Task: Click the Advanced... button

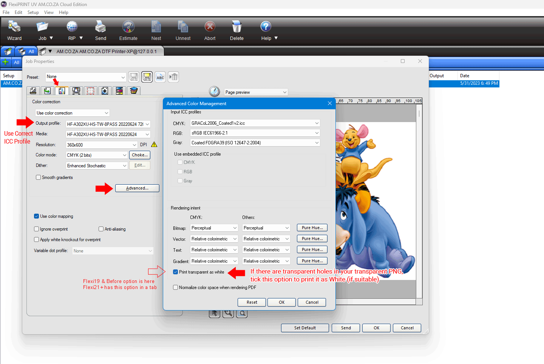Action: point(137,188)
